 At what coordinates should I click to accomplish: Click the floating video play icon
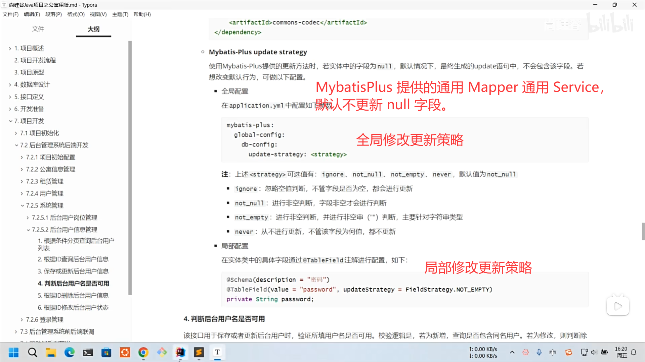coord(617,306)
